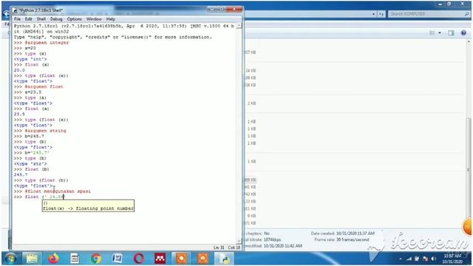This screenshot has height=266, width=473.
Task: Click the Python IDLE icon on the taskbar
Action: point(225,259)
